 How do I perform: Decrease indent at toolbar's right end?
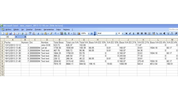[176, 33]
